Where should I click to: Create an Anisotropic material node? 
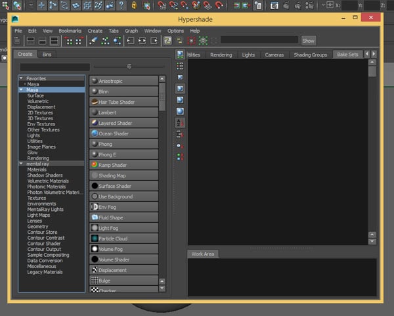123,81
